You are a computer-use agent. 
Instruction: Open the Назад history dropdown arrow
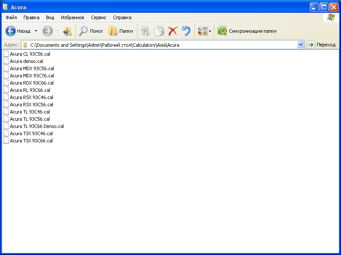(x=36, y=31)
